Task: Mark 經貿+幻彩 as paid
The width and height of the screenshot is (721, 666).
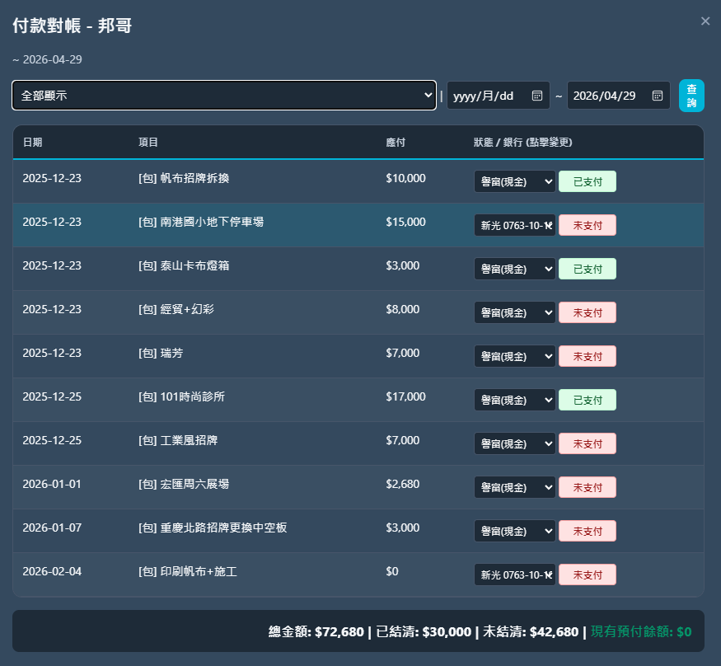Action: 587,312
